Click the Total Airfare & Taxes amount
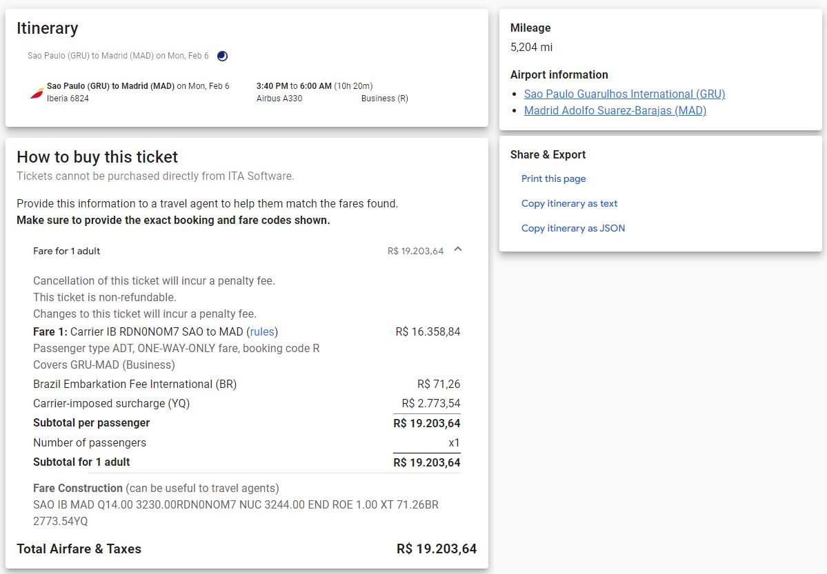This screenshot has width=827, height=574. click(x=436, y=549)
